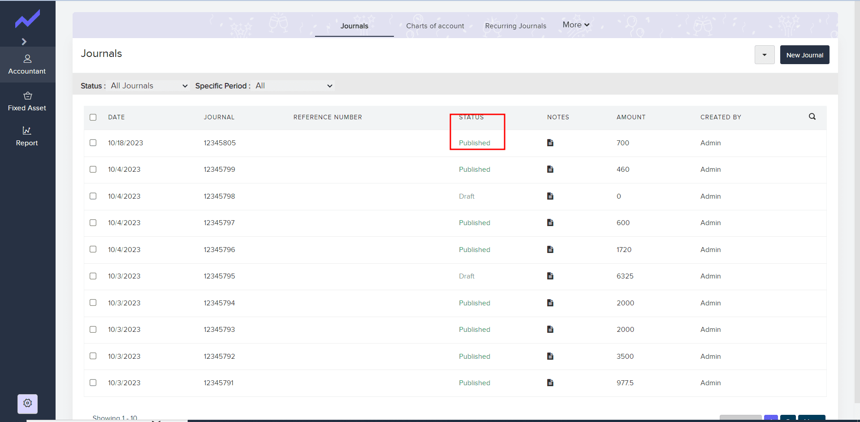Open notes icon for journal 12345805
The height and width of the screenshot is (422, 860).
click(x=550, y=143)
